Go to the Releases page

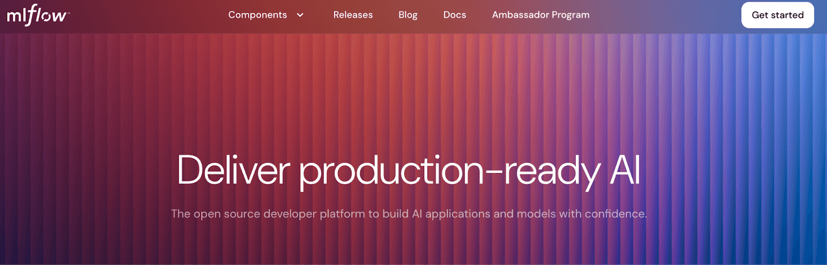pyautogui.click(x=353, y=15)
